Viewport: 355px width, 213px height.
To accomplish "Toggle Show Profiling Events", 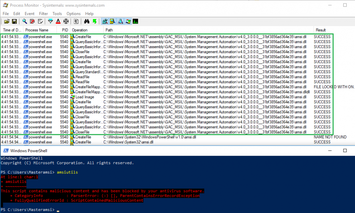I will [135, 22].
